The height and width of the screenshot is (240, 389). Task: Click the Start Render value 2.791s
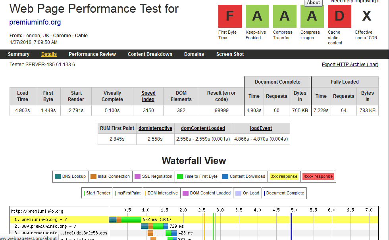(x=76, y=110)
